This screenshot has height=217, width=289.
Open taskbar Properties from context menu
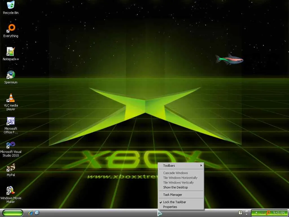[x=181, y=207]
